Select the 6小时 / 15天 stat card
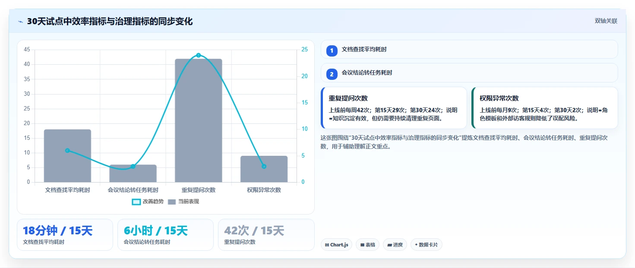The width and height of the screenshot is (635, 268). (x=165, y=235)
